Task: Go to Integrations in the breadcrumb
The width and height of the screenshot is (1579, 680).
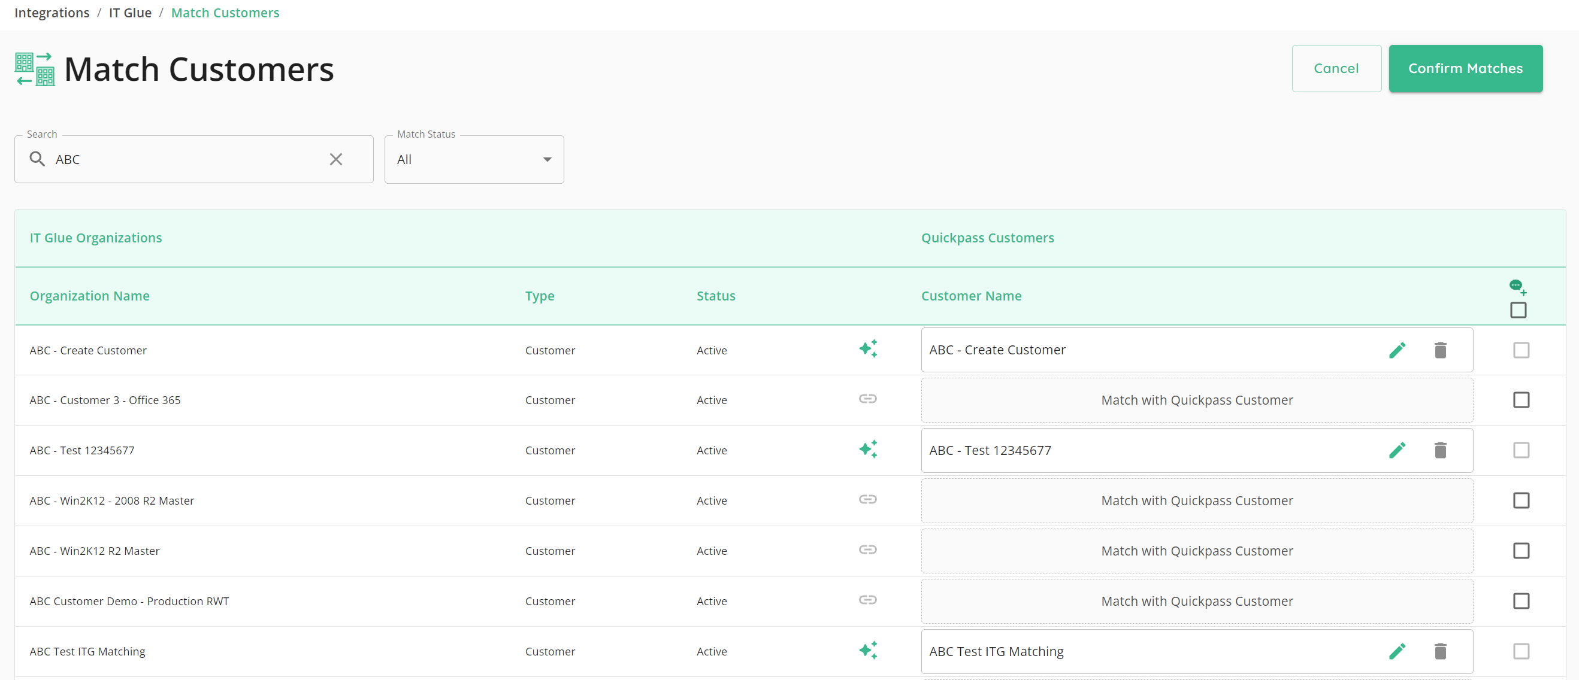Action: [52, 13]
